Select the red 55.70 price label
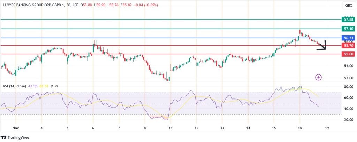The width and height of the screenshot is (357, 142). 349,46
